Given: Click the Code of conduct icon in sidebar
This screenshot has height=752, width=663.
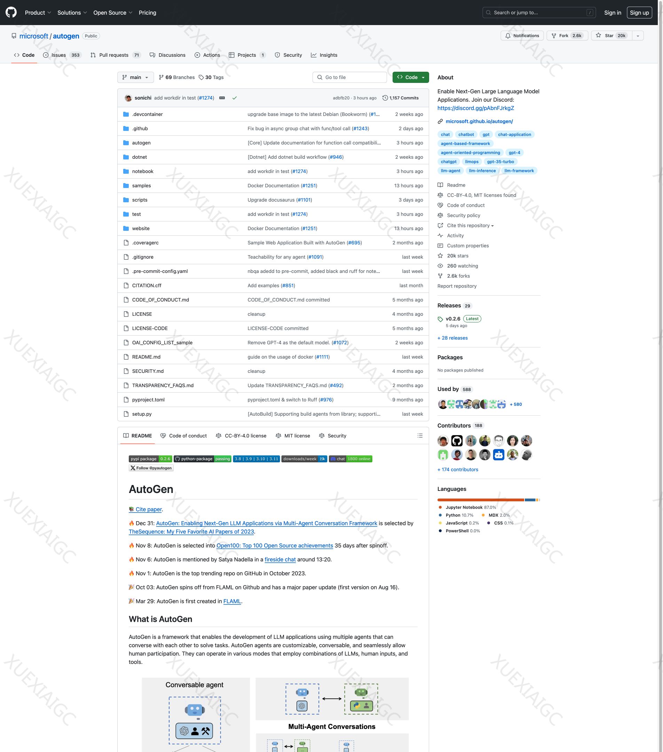Looking at the screenshot, I should (x=440, y=205).
